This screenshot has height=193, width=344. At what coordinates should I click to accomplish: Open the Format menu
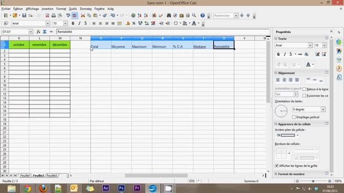(61, 9)
